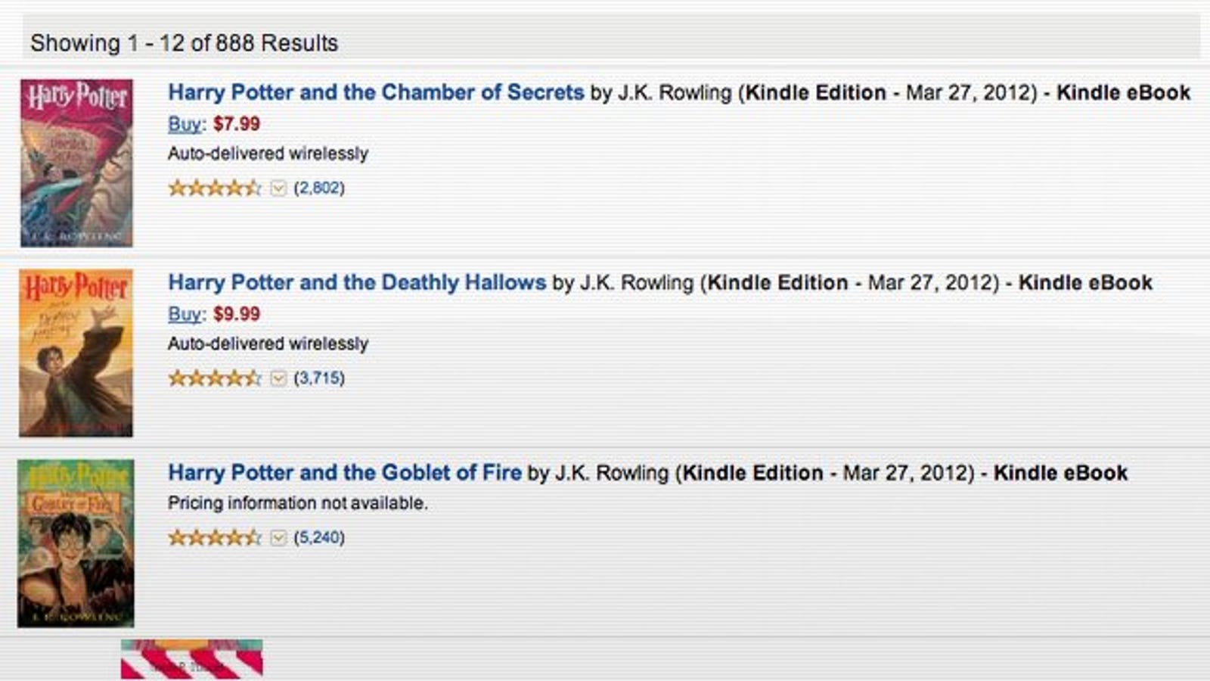The image size is (1210, 681).
Task: Open the Goblet of Fire book cover
Action: coord(76,543)
